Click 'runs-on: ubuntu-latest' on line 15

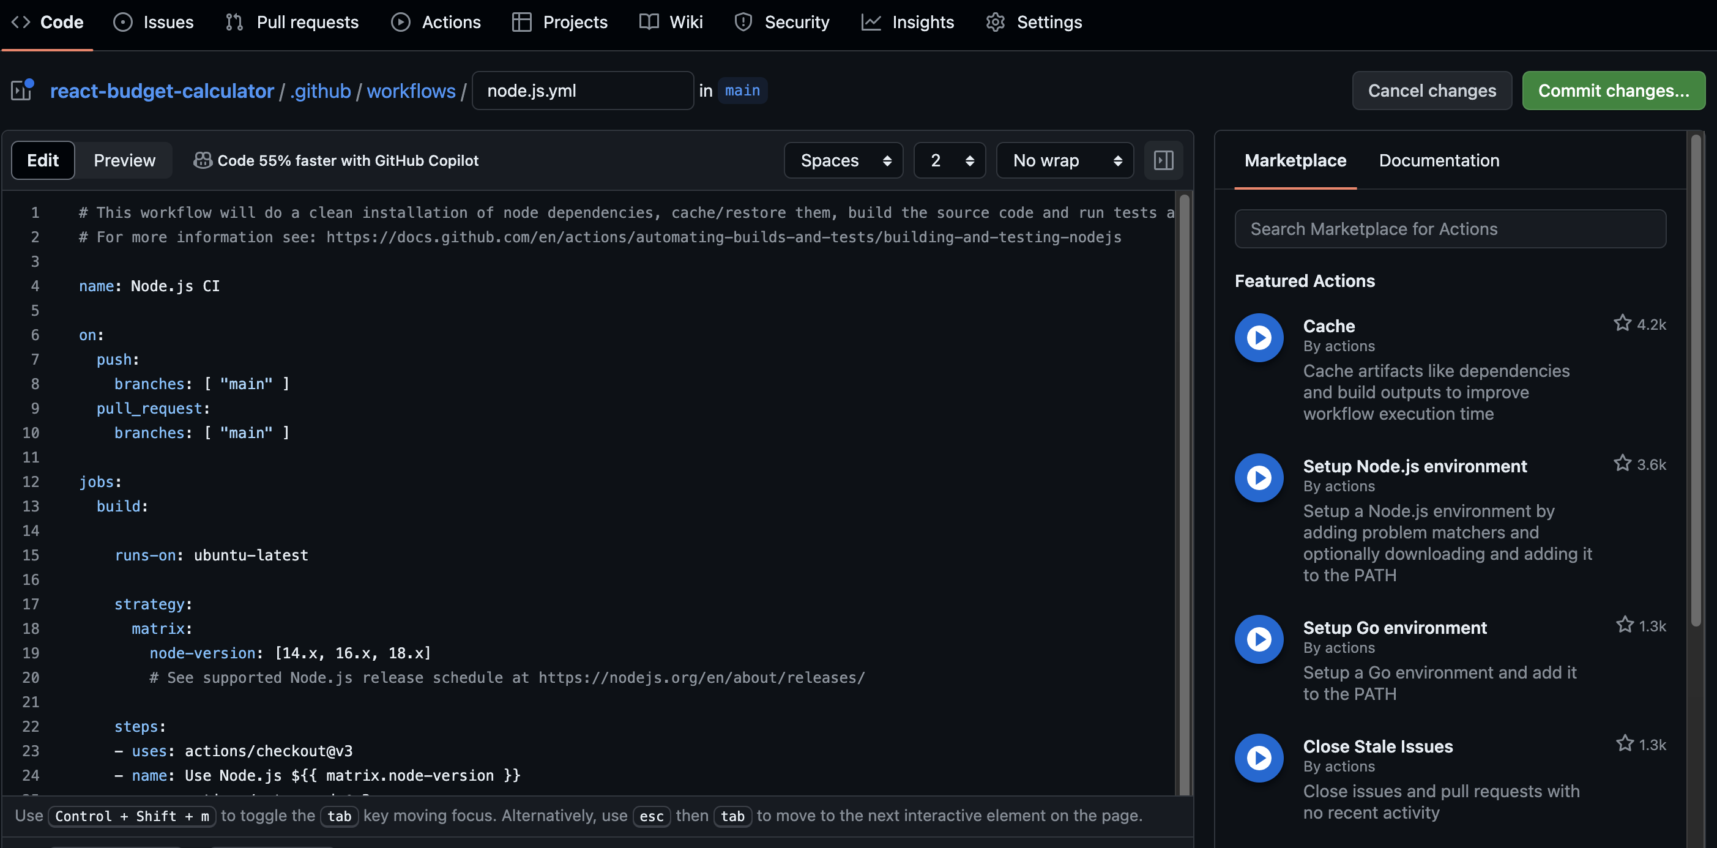click(x=211, y=556)
